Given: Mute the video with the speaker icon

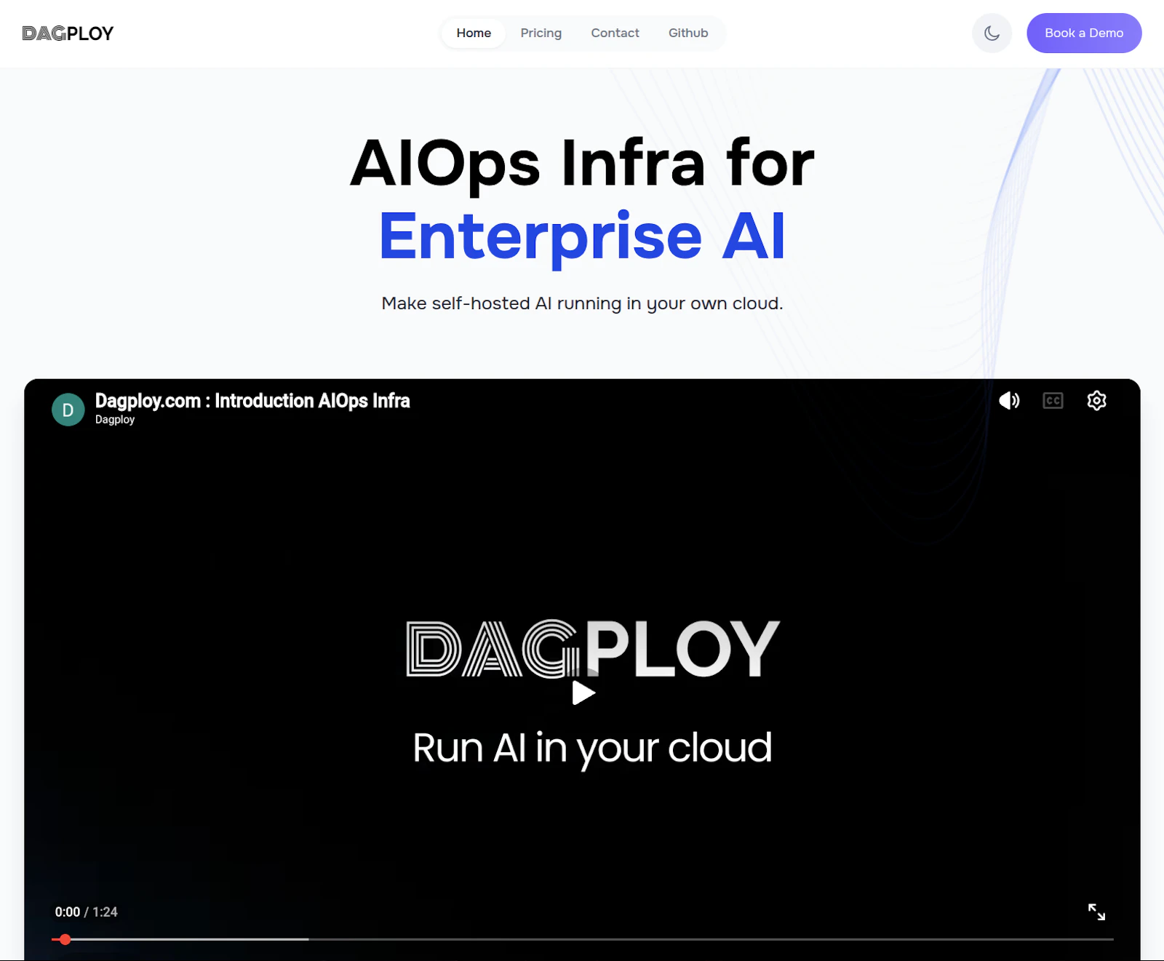Looking at the screenshot, I should [x=1009, y=401].
